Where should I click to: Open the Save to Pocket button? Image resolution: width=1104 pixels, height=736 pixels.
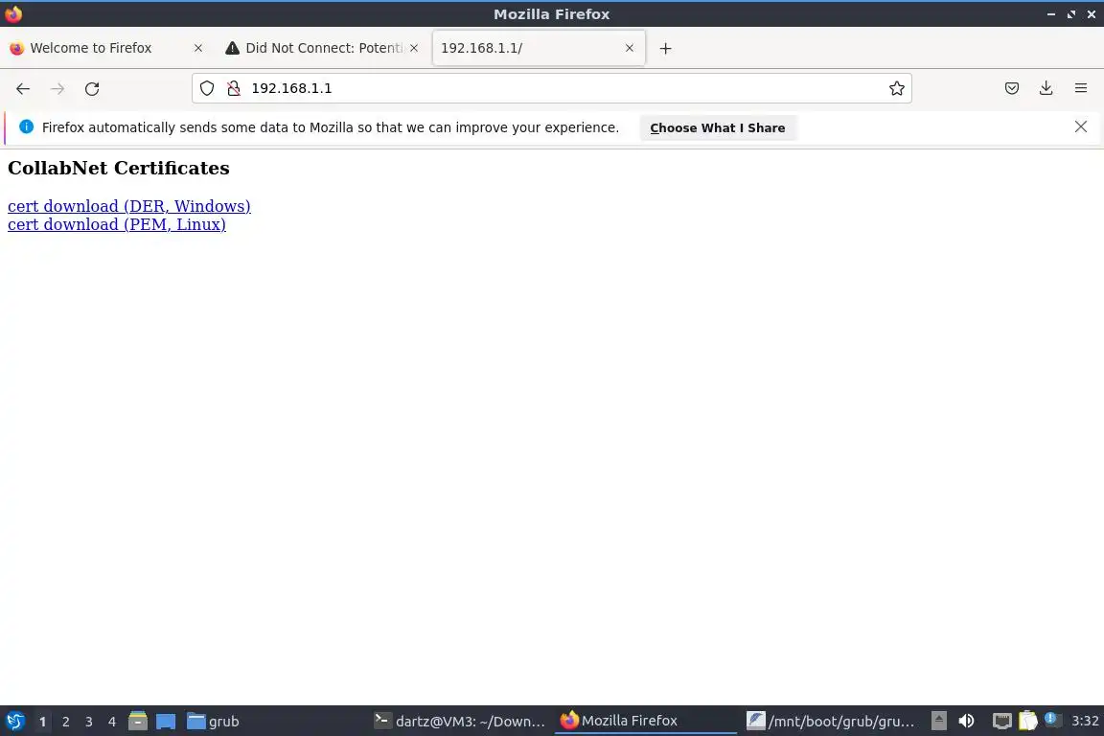[x=1012, y=88]
